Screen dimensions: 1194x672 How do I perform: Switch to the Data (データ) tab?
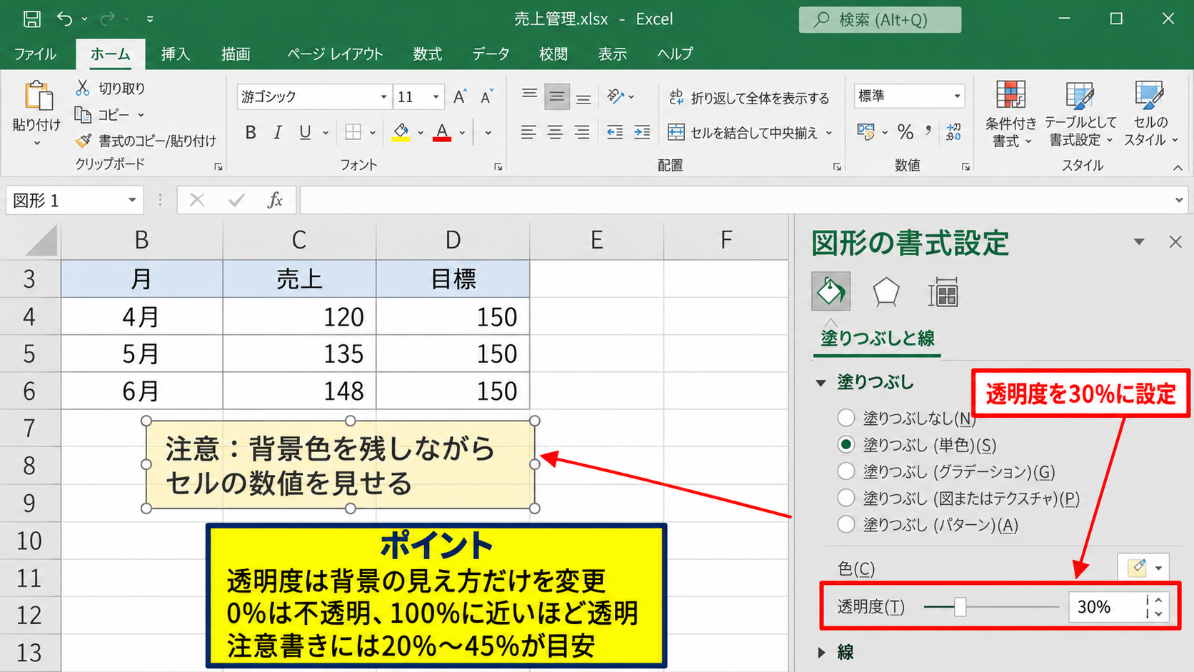491,54
